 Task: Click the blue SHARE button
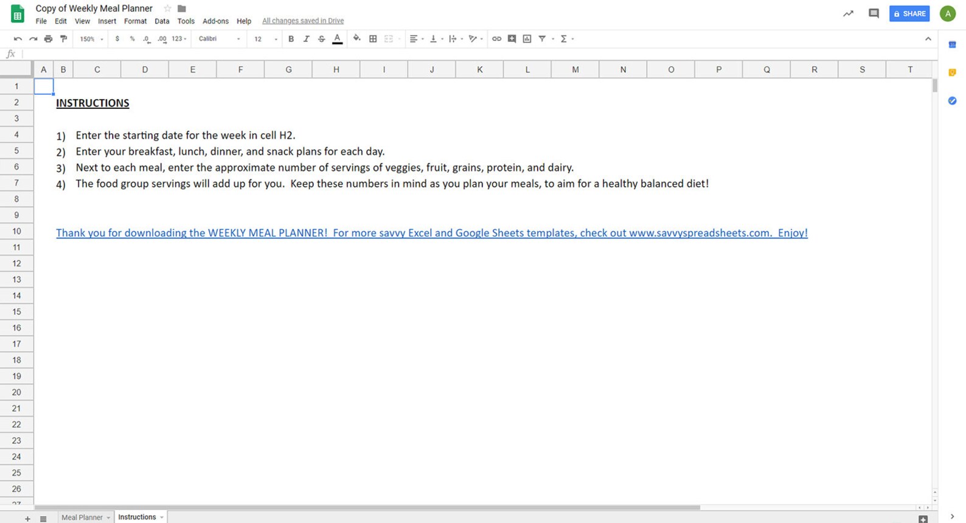[x=909, y=13]
